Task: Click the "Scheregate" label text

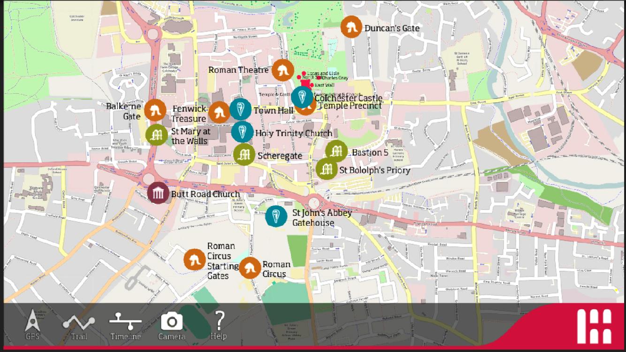Action: coord(280,156)
